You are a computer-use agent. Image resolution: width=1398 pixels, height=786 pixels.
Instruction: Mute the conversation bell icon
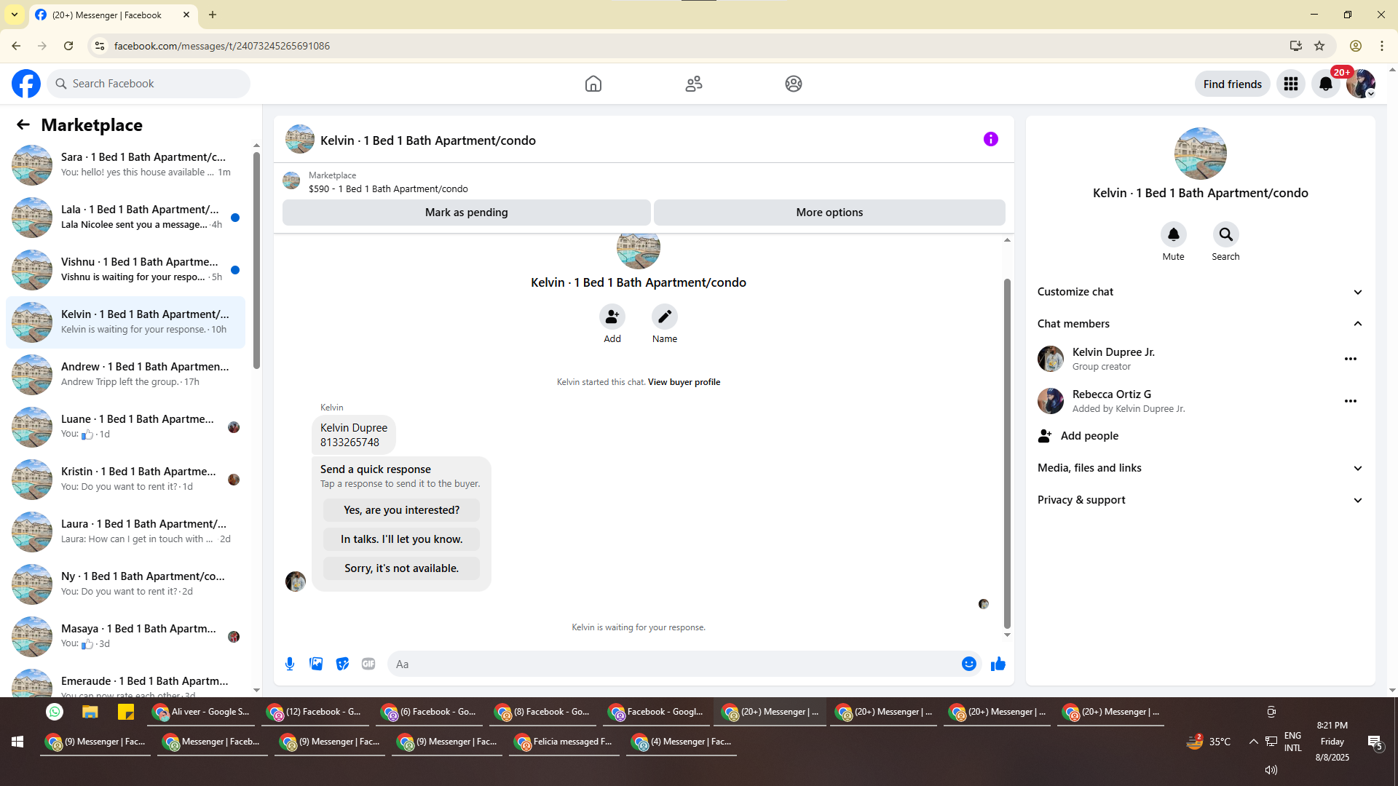point(1173,235)
